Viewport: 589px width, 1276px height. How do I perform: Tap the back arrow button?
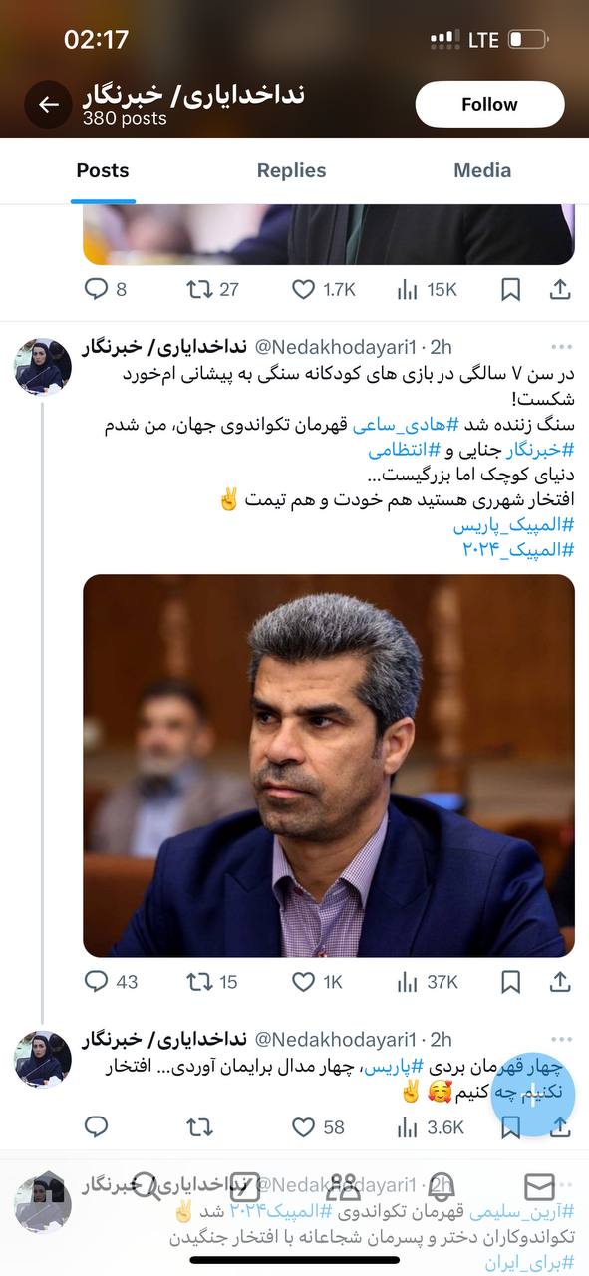[x=48, y=104]
